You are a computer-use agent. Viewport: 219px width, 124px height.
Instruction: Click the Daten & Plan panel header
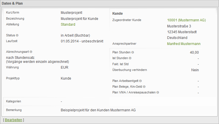click(x=109, y=3)
